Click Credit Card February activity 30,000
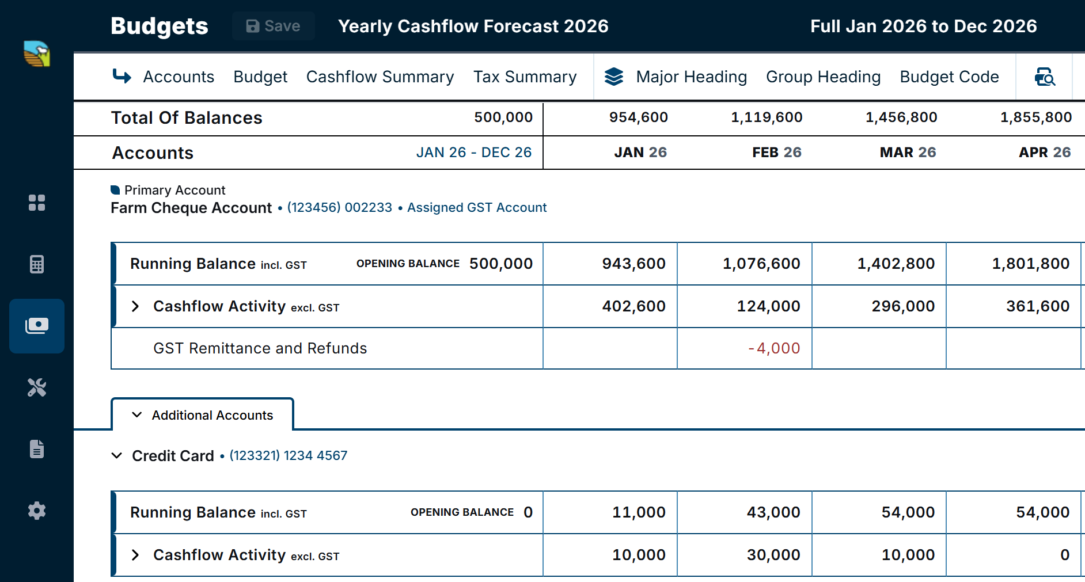The width and height of the screenshot is (1085, 582). (745, 555)
